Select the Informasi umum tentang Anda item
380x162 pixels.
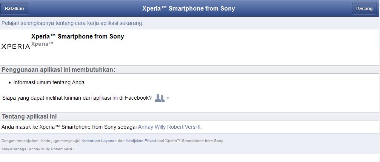49,82
